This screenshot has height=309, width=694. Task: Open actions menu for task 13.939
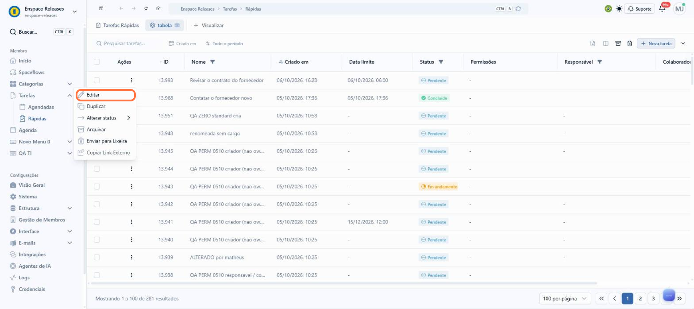(131, 257)
